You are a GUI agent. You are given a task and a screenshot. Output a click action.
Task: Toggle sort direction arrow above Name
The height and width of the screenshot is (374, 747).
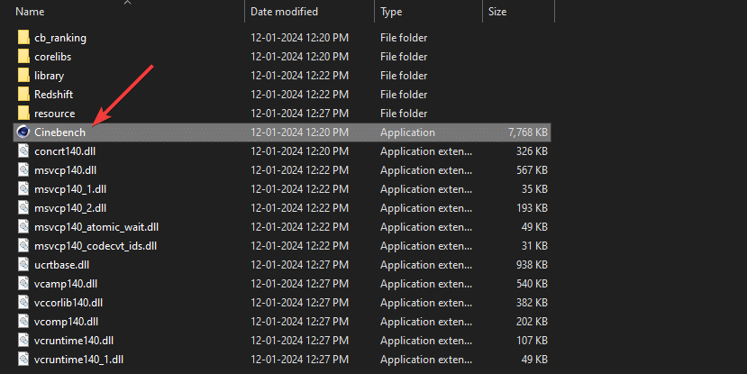(127, 3)
